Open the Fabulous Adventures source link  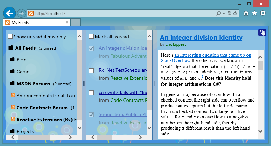[128, 56]
